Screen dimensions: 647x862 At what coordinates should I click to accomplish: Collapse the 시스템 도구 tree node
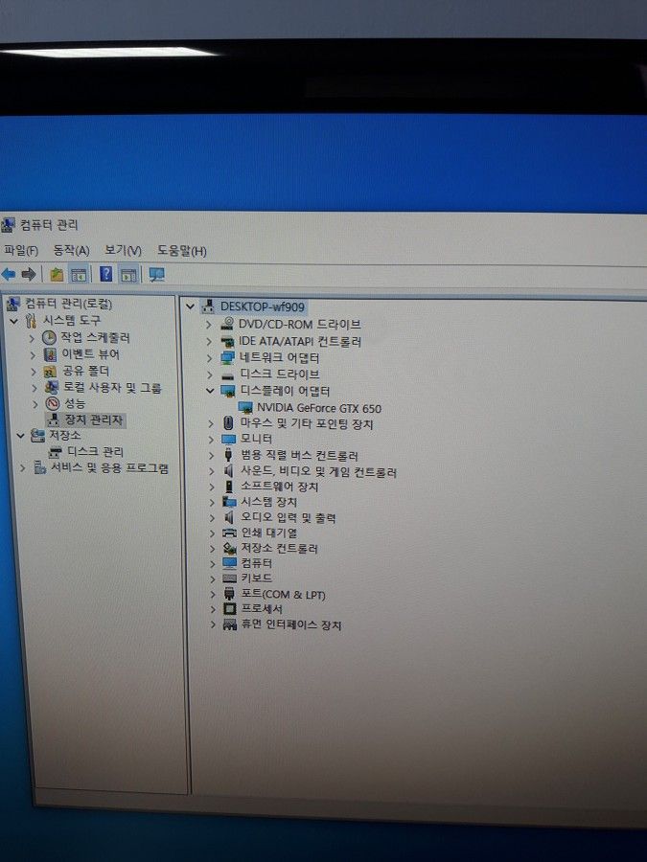pos(14,321)
